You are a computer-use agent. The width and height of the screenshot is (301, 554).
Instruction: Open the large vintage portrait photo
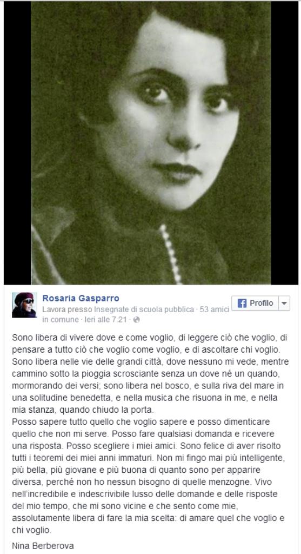click(x=151, y=143)
